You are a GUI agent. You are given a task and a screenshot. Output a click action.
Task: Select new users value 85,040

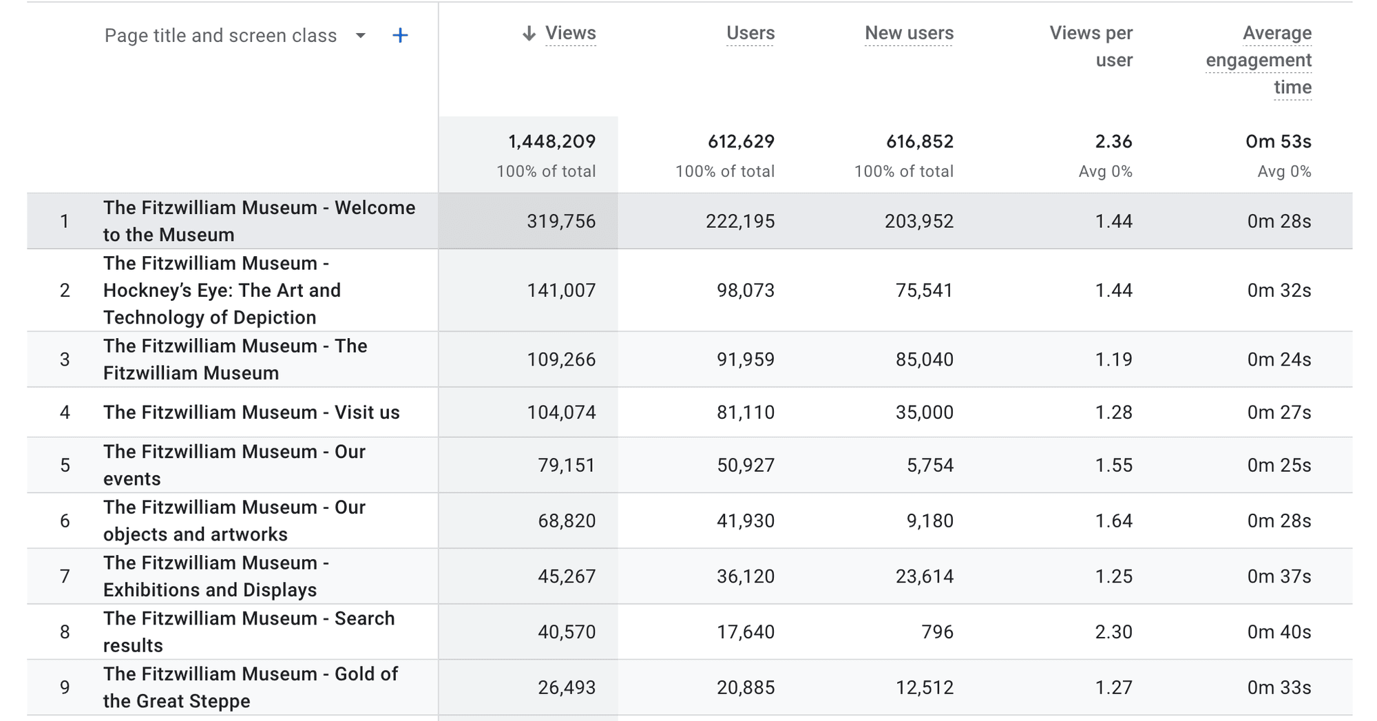[925, 359]
